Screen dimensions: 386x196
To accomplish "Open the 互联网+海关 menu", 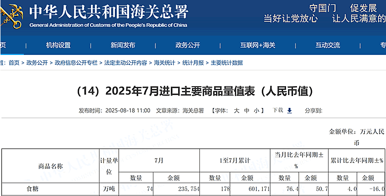I will pyautogui.click(x=258, y=46).
